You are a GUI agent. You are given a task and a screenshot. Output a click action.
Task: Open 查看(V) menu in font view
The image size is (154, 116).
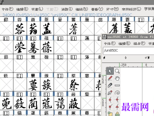click(97, 9)
